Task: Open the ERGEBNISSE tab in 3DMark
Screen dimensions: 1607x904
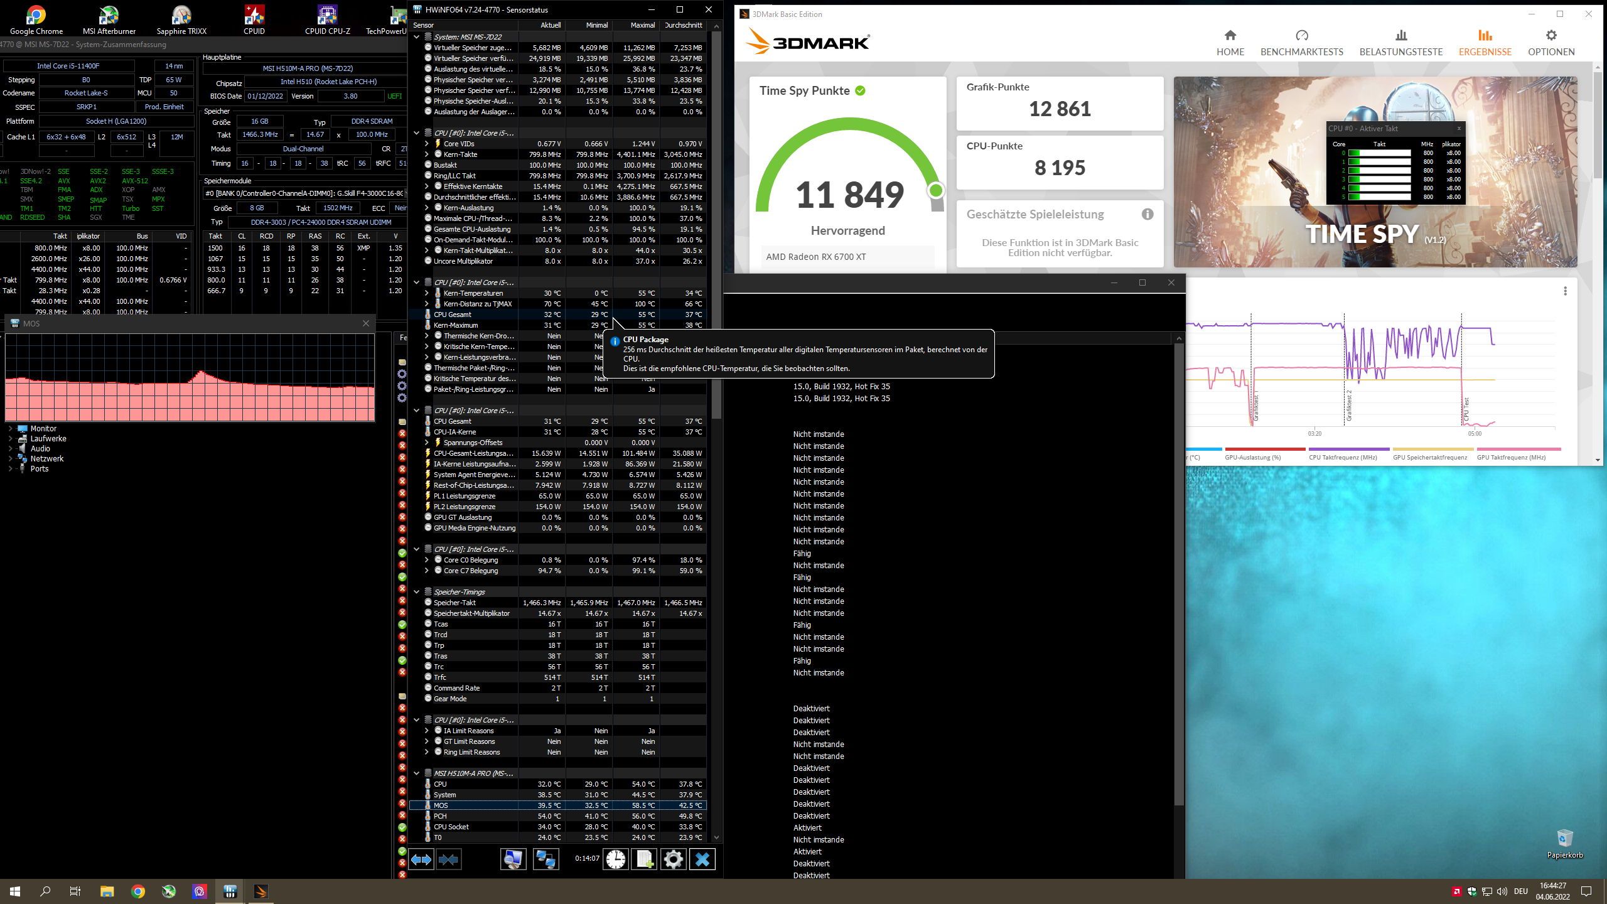Action: [x=1485, y=42]
